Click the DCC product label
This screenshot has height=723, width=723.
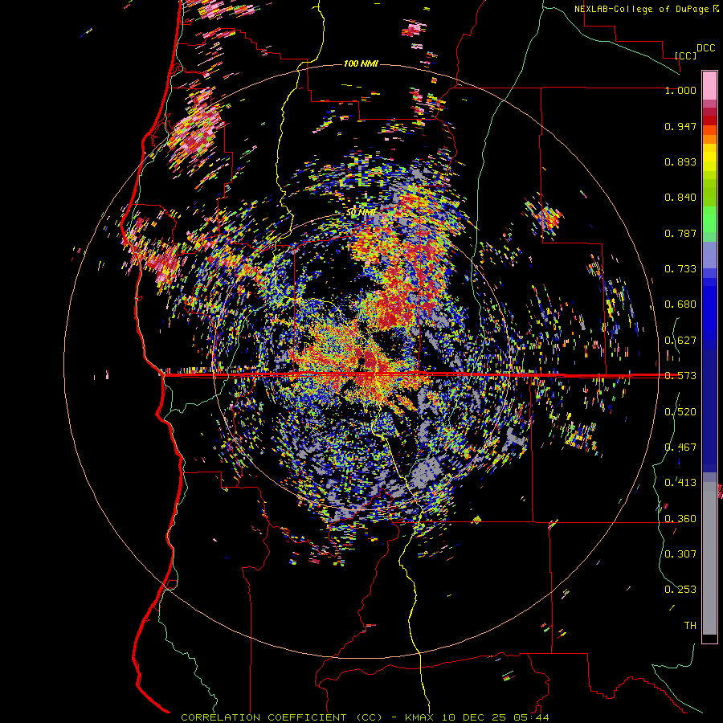pos(705,48)
